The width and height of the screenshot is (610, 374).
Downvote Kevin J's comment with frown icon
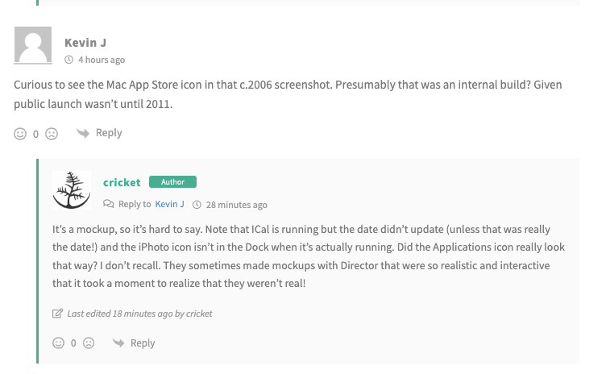[x=52, y=134]
